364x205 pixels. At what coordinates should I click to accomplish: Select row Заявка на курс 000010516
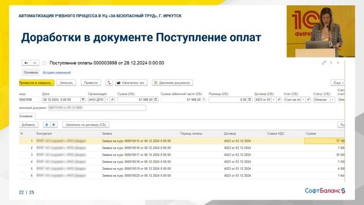click(182, 148)
